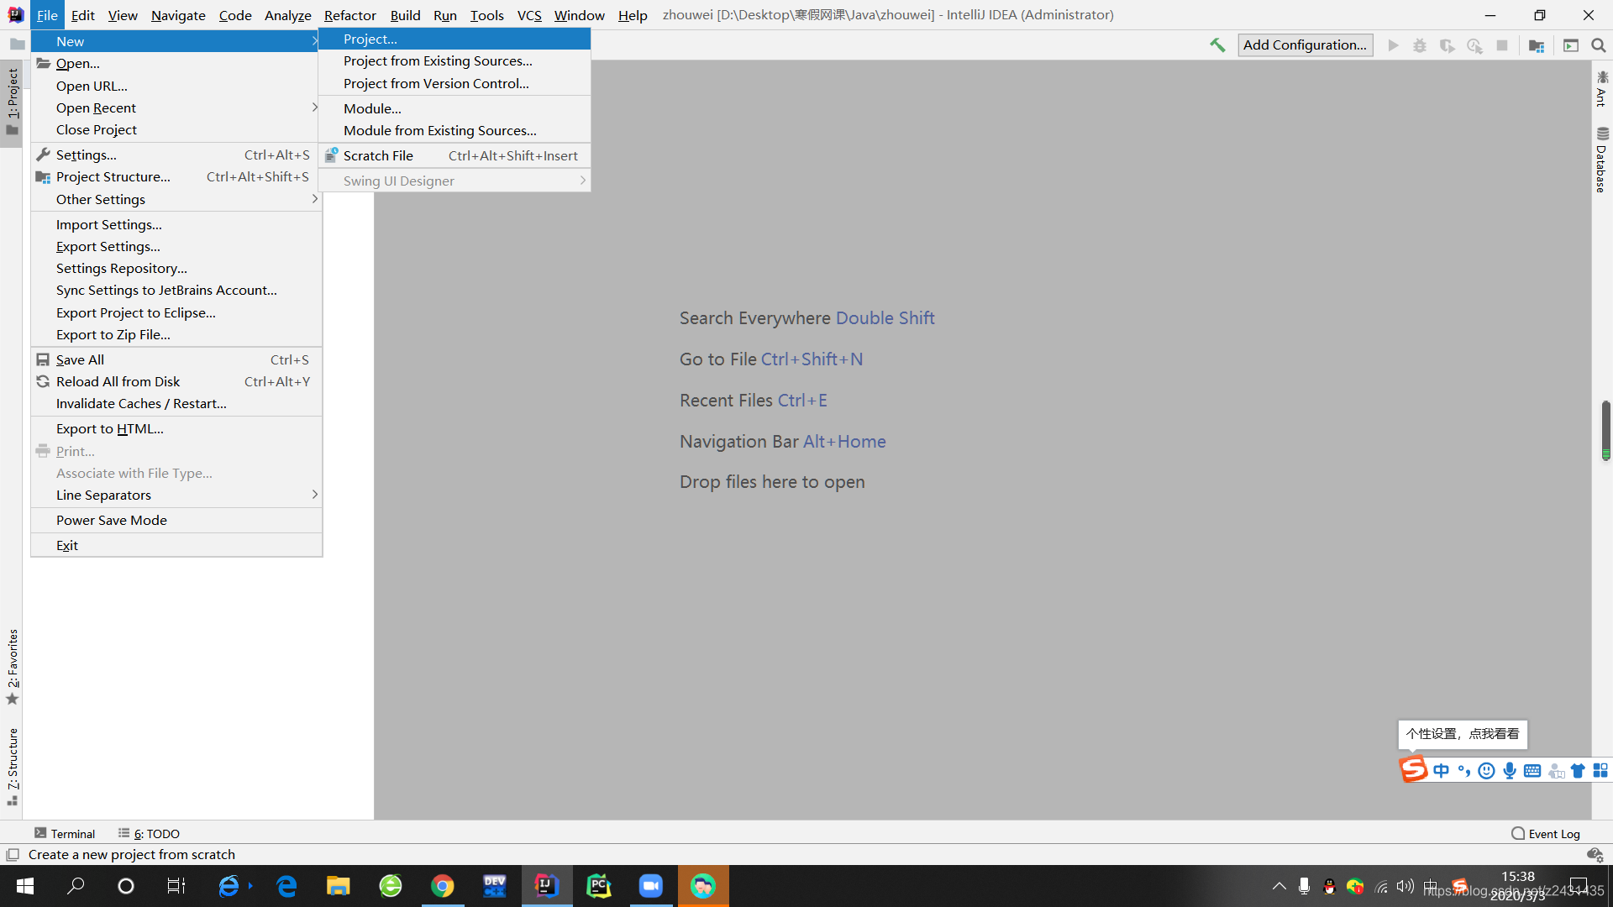Click the Sogou input S logo

point(1414,769)
